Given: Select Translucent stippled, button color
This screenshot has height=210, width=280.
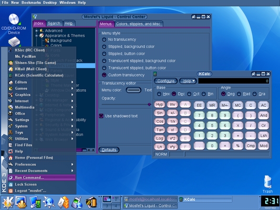Looking at the screenshot, I should pos(104,68).
